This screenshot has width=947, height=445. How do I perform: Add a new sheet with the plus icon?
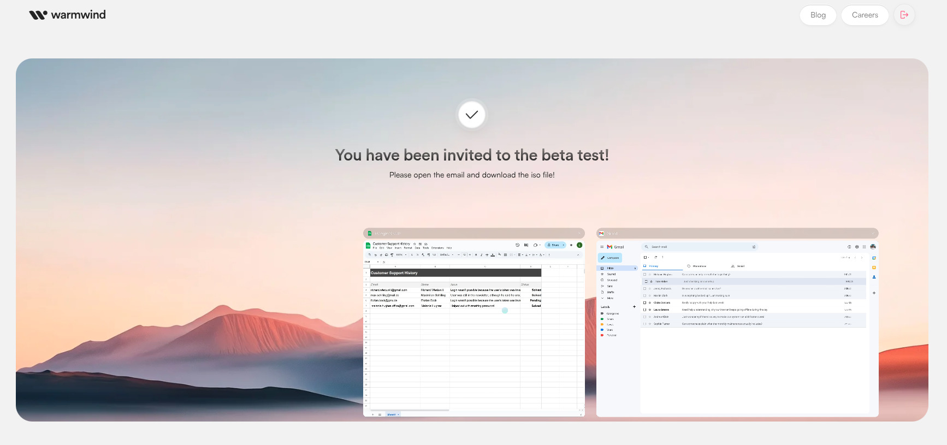pyautogui.click(x=373, y=414)
